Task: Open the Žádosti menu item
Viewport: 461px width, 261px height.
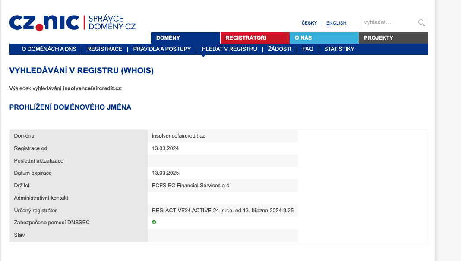Action: click(x=279, y=49)
